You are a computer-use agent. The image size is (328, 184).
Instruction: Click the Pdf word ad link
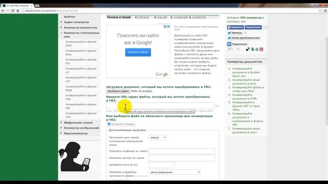click(143, 17)
